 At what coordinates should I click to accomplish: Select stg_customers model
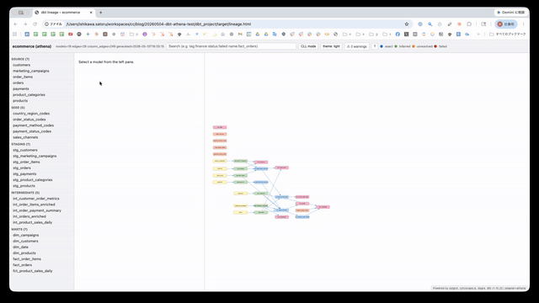(25, 150)
